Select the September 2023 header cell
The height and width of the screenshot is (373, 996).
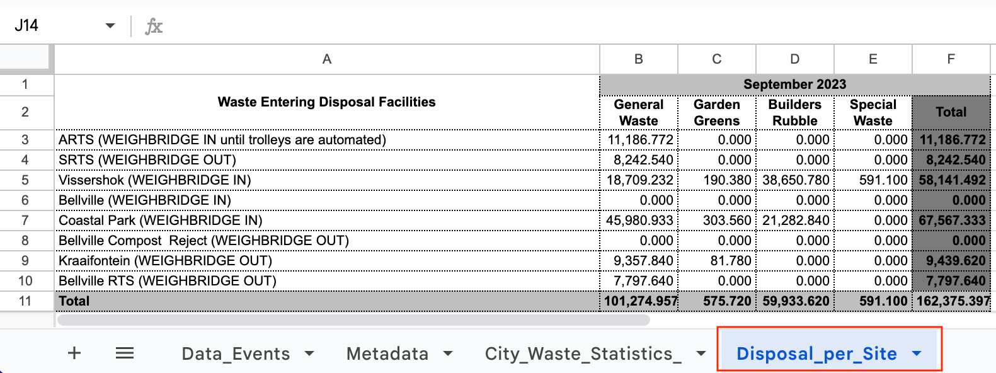click(794, 84)
